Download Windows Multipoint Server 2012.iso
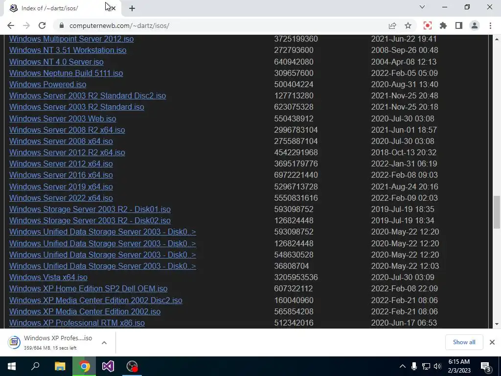The height and width of the screenshot is (376, 501). coord(71,39)
